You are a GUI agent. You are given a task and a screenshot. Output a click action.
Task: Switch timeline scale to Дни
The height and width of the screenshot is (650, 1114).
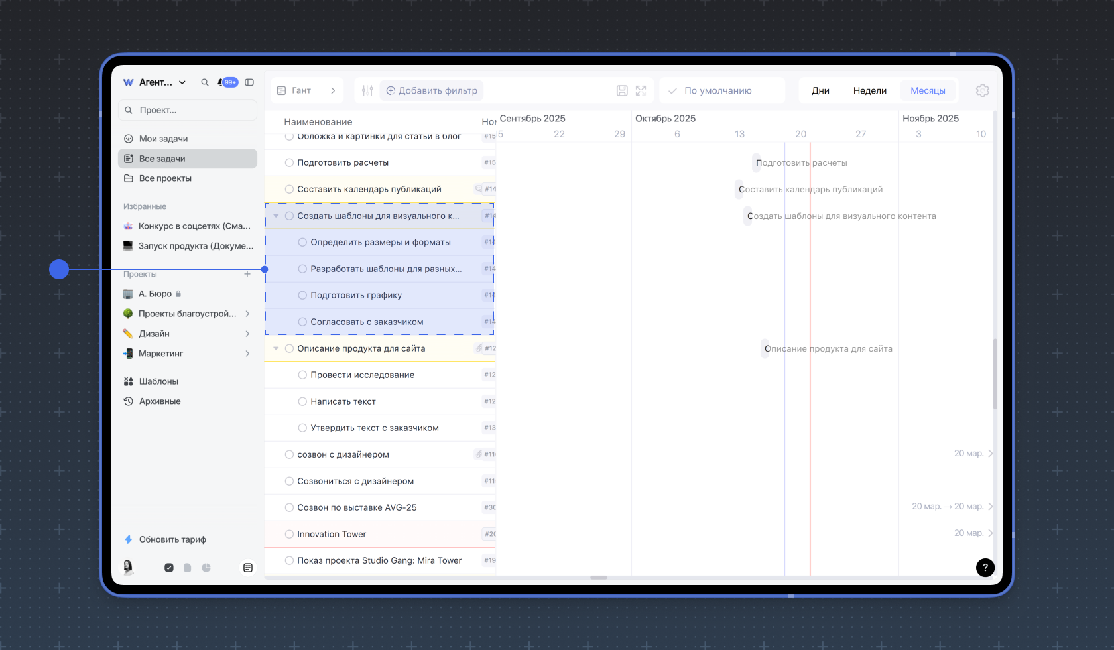[x=820, y=90]
